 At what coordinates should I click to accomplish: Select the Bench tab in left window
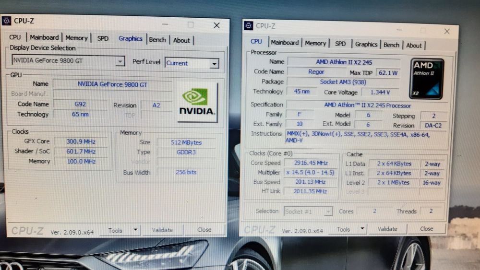pos(157,40)
